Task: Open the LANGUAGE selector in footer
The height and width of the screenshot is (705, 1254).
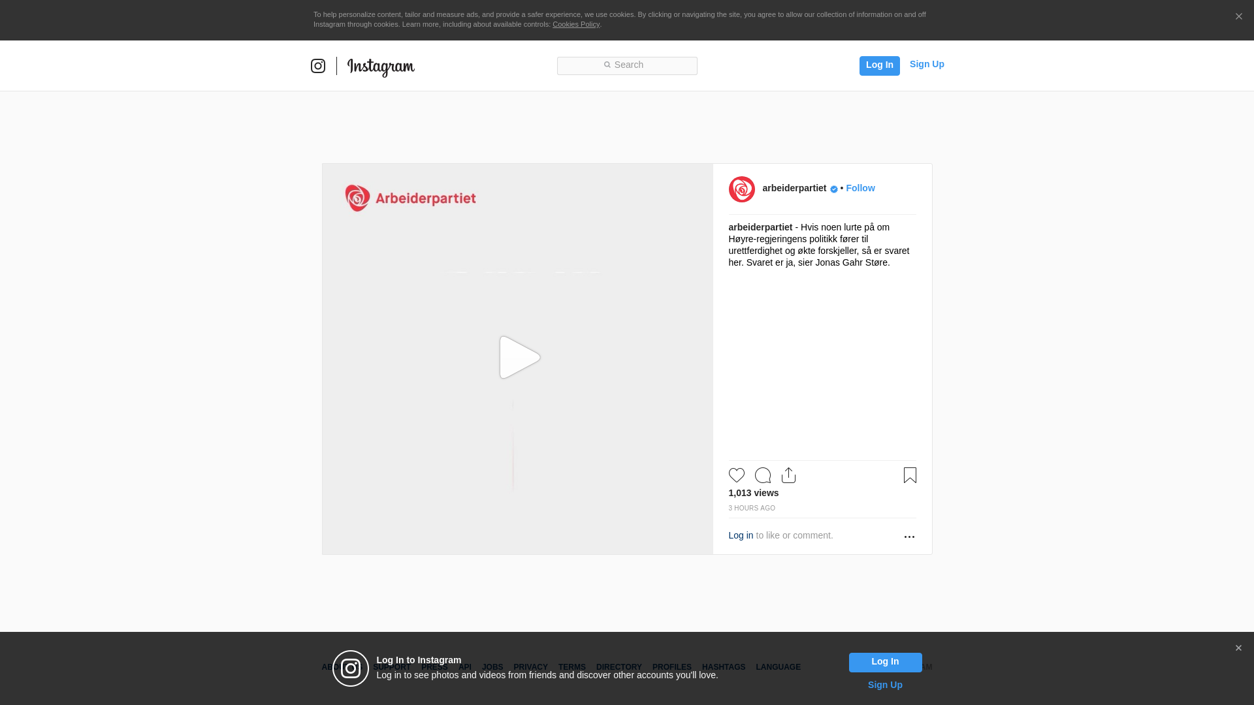Action: point(778,667)
